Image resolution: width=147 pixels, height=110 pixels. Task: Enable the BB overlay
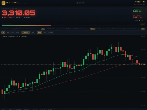coord(45,33)
